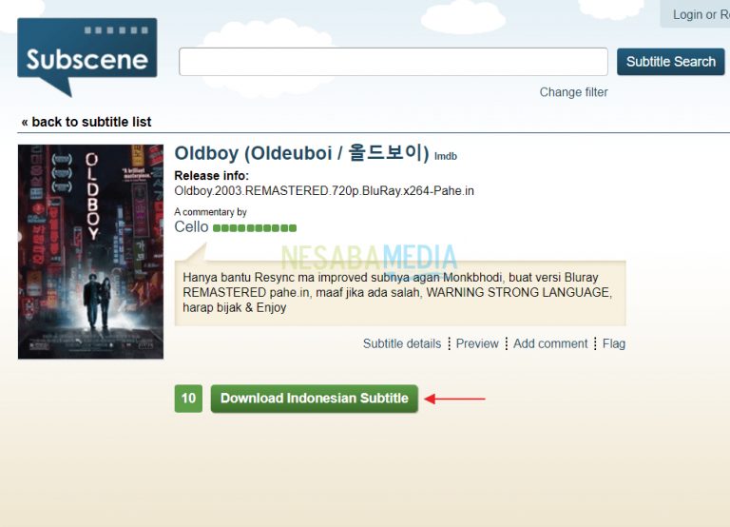730x527 pixels.
Task: Click the 'Release info:' label
Action: [212, 176]
